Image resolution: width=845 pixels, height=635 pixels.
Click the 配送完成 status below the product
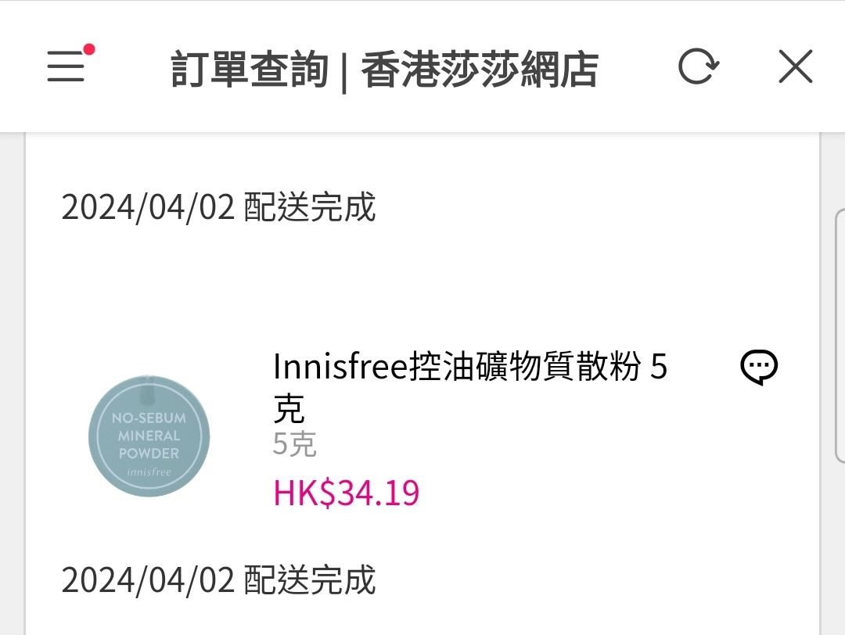coord(310,580)
